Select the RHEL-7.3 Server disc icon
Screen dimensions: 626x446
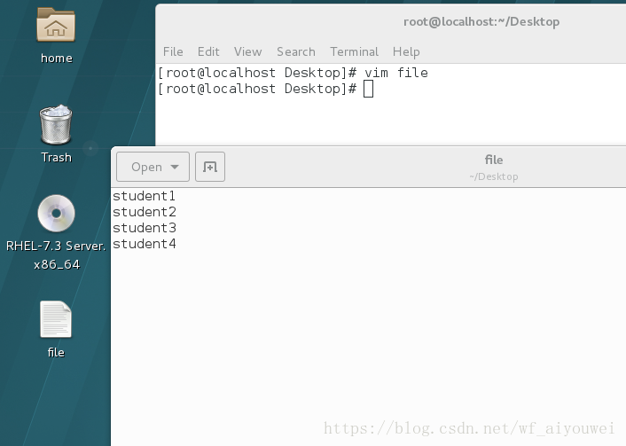point(56,213)
